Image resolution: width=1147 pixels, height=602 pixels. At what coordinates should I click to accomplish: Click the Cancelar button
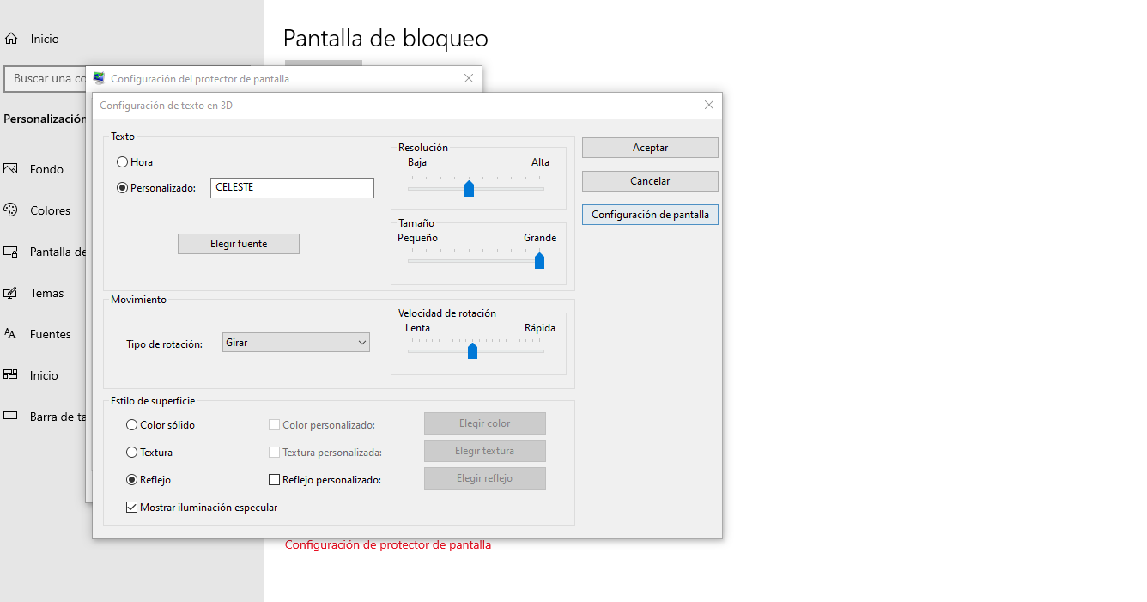pyautogui.click(x=650, y=181)
